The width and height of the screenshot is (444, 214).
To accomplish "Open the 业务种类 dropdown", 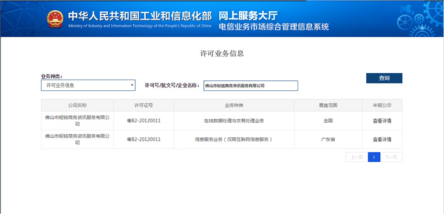I will pos(88,85).
